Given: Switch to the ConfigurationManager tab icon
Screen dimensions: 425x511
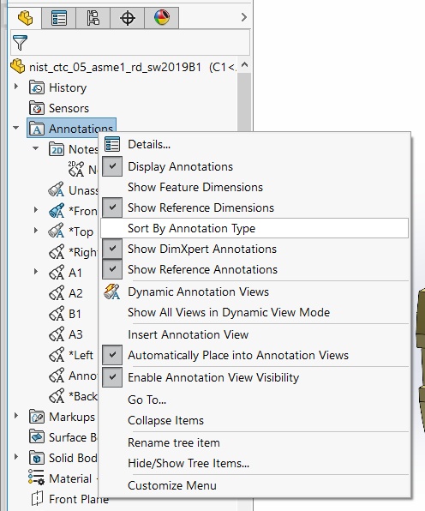Looking at the screenshot, I should coord(93,18).
